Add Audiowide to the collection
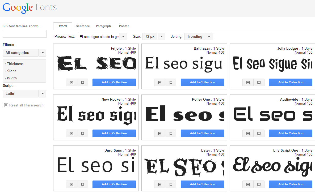Viewport: 315px width, 193px height. [x=291, y=133]
